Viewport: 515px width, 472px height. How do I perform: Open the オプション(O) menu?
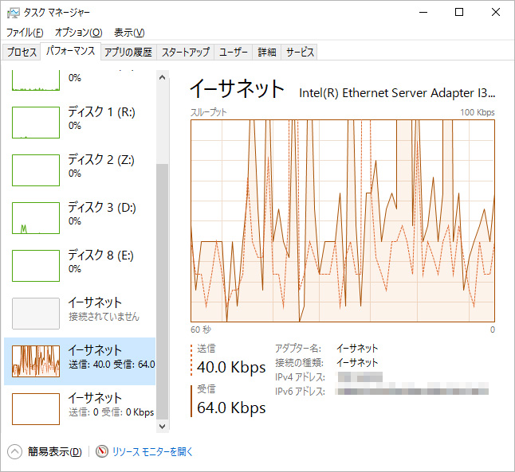(78, 33)
